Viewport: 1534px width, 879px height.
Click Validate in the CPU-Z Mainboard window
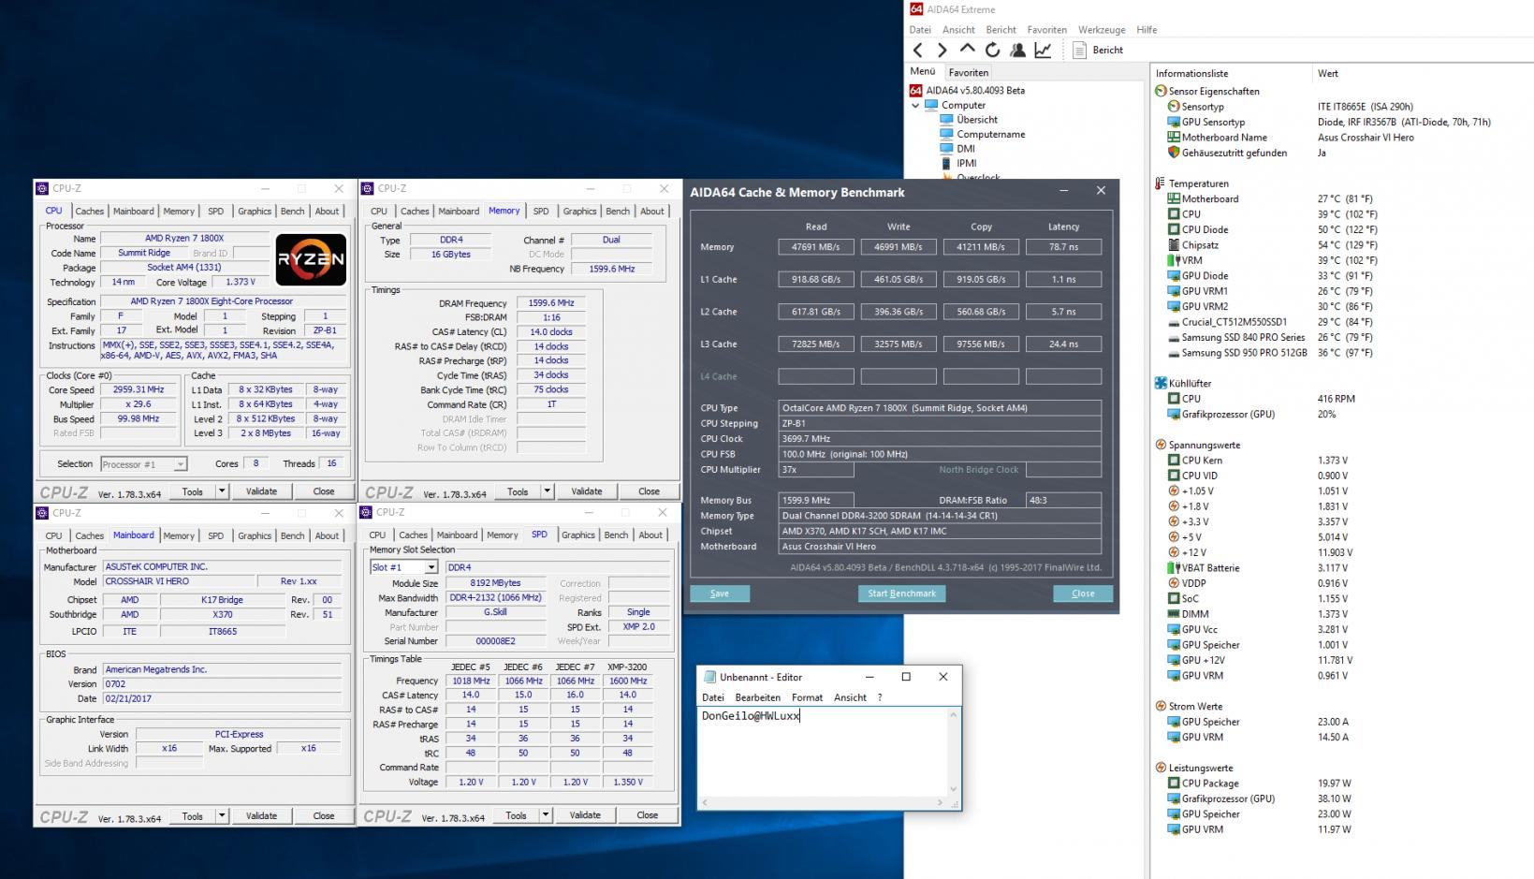click(x=261, y=816)
